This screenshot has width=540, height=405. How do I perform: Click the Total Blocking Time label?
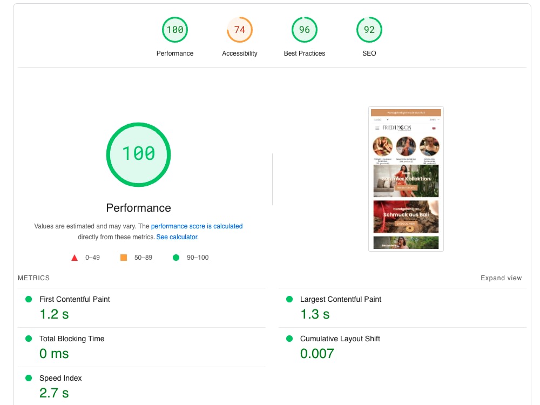(x=72, y=339)
